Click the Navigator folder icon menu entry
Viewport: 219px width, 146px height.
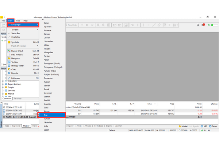(8, 58)
